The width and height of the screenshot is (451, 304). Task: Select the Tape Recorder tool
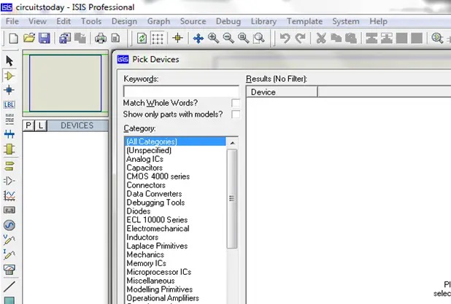9,211
